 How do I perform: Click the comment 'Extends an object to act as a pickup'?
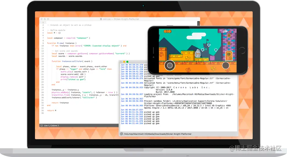[69, 25]
